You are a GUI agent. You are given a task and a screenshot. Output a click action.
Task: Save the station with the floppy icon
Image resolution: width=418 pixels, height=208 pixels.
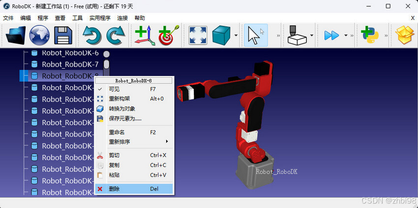pyautogui.click(x=63, y=35)
